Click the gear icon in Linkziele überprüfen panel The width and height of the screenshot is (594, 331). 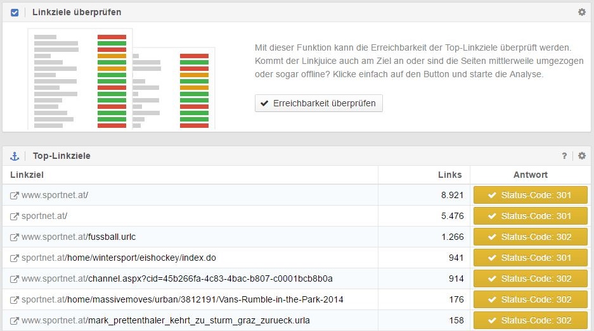[x=581, y=12]
